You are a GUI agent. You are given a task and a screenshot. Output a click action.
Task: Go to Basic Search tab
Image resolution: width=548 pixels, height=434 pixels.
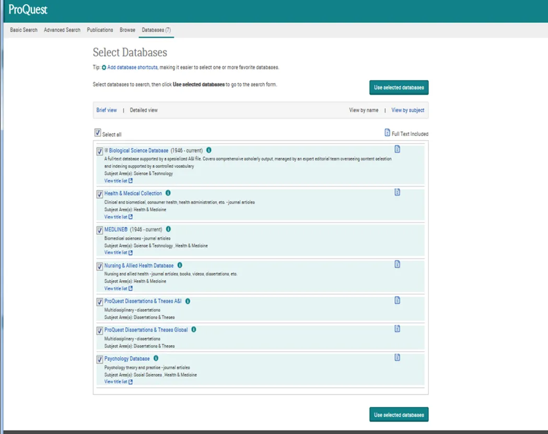pyautogui.click(x=24, y=30)
